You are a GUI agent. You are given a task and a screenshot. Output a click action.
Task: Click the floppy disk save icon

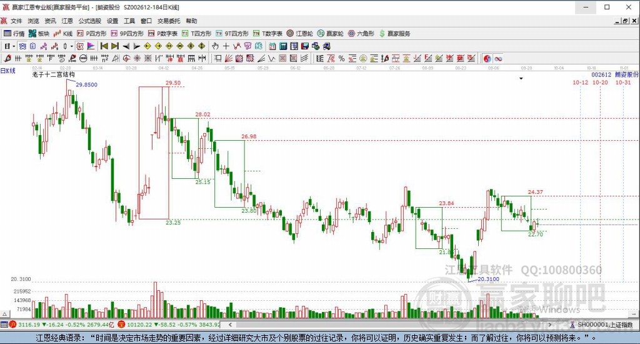tap(305, 46)
